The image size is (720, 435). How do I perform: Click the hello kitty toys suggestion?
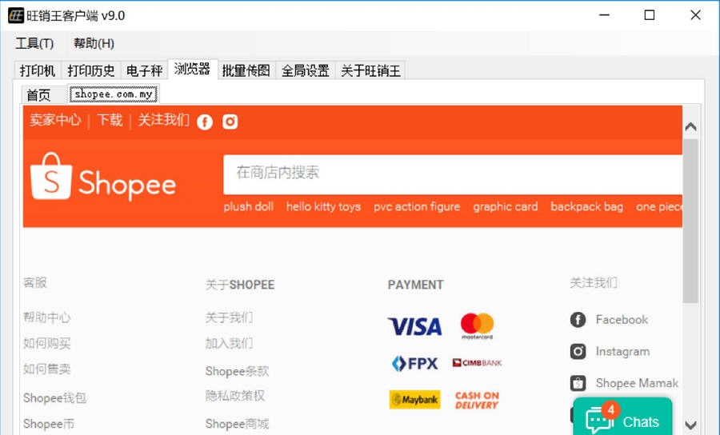pos(324,207)
